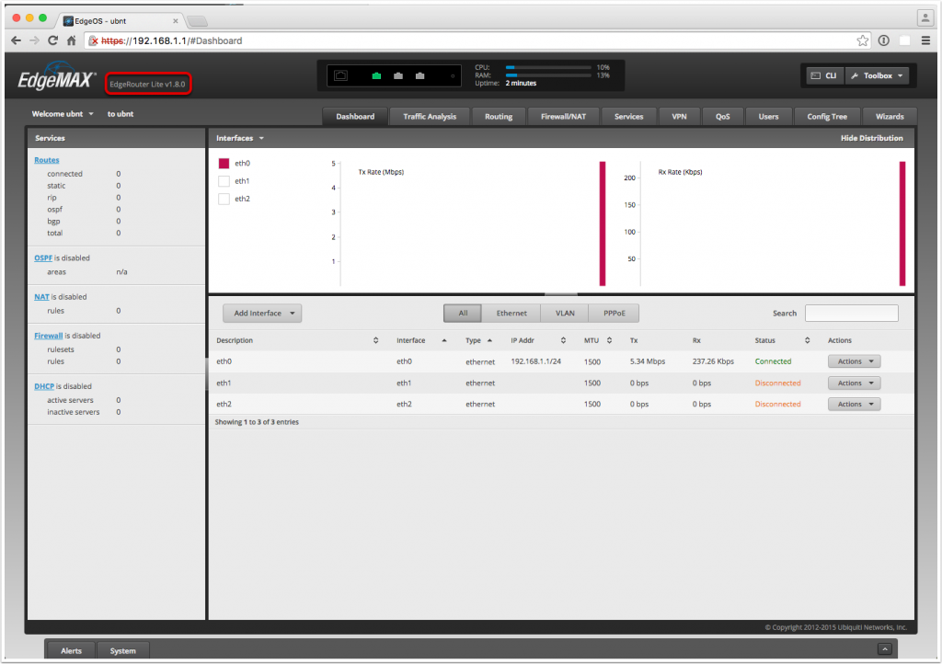Click the insecure certificate warning icon

93,40
